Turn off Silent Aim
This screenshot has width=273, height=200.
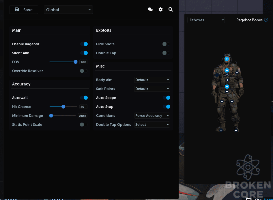tap(84, 53)
